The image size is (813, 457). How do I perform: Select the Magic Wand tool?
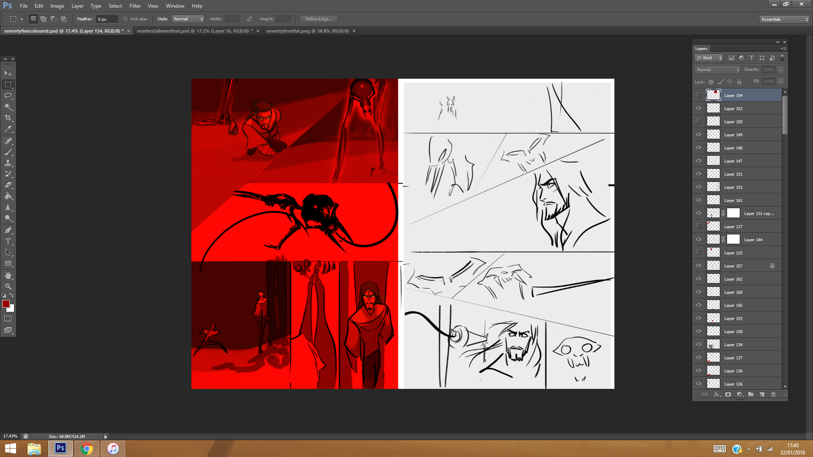[8, 107]
